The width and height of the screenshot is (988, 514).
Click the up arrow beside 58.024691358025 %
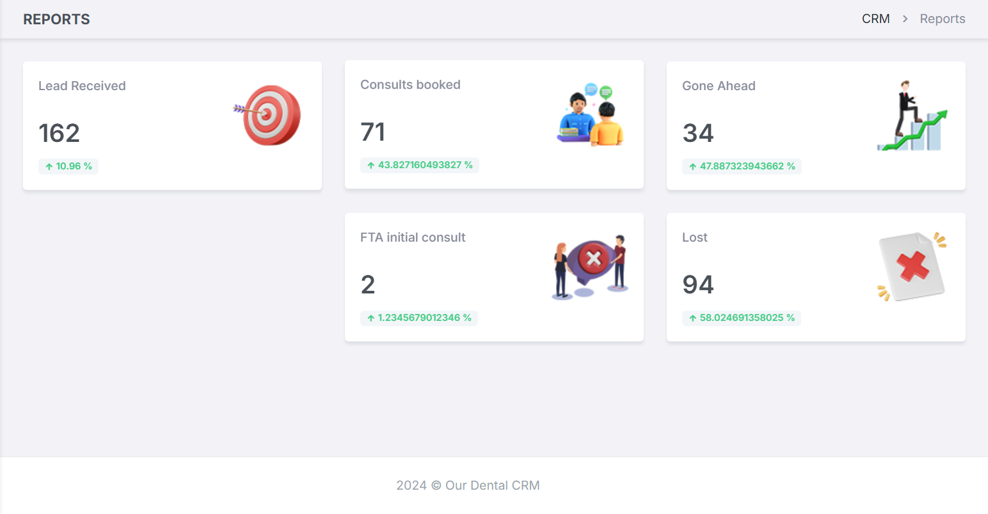692,318
